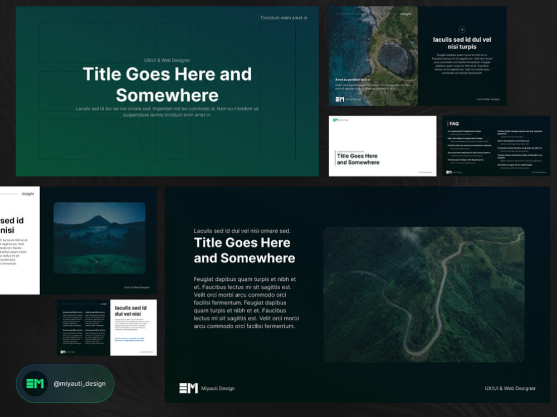The height and width of the screenshot is (417, 557).
Task: Select the winding road aerial photo
Action: 424,295
